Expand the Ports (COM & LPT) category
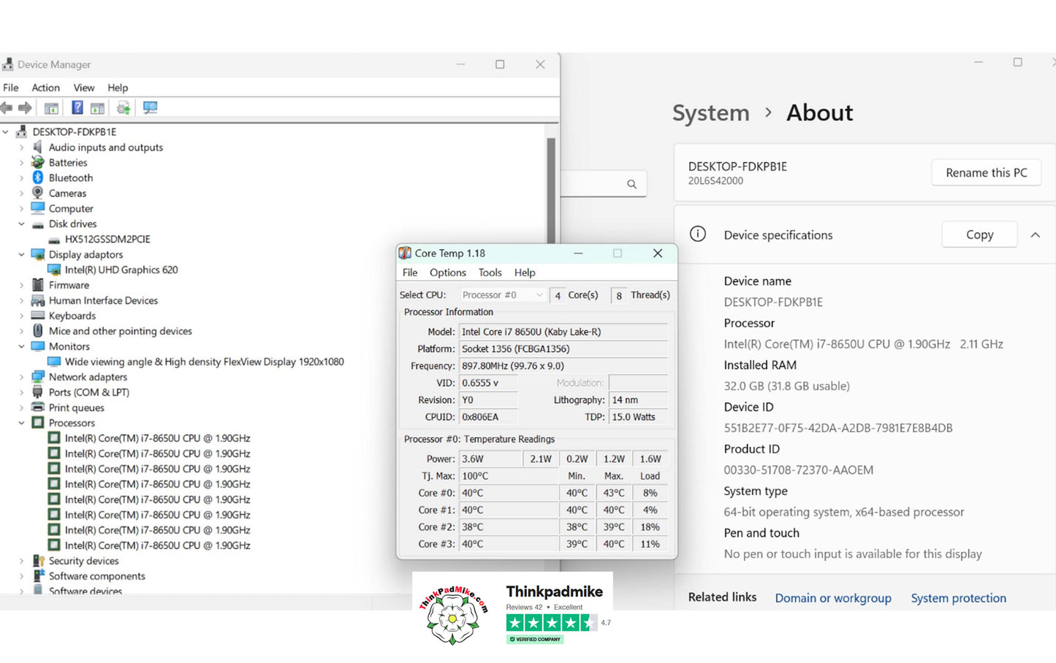Screen dimensions: 1056x663 point(21,393)
